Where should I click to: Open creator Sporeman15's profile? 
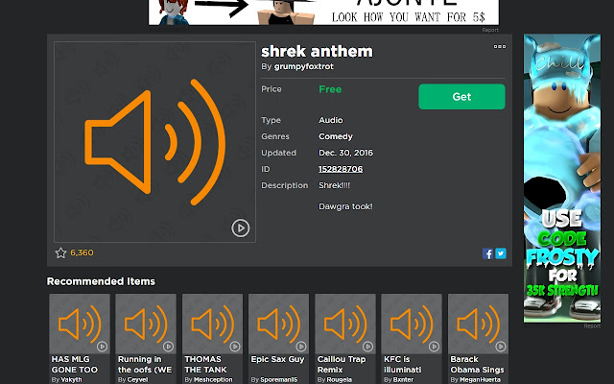pyautogui.click(x=279, y=380)
